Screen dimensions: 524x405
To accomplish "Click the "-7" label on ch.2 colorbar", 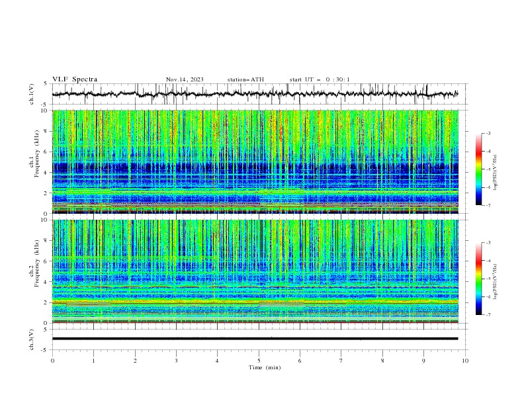I will 488,314.
